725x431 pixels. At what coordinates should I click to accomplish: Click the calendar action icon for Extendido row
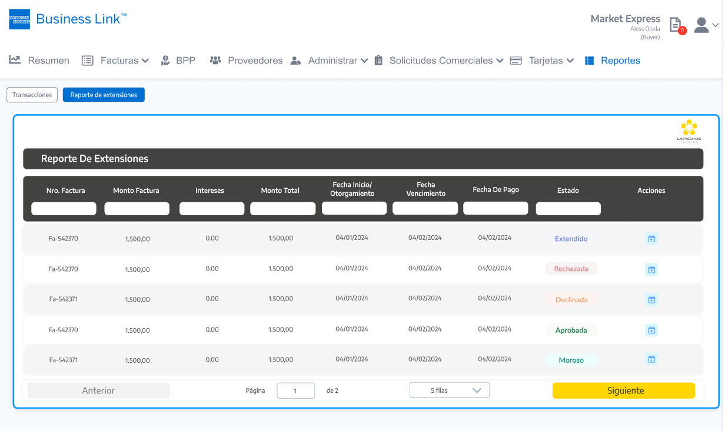coord(651,239)
